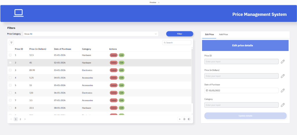Screen dimensions: 297x135
Task: Download table data using the file icon
Action: (184, 119)
